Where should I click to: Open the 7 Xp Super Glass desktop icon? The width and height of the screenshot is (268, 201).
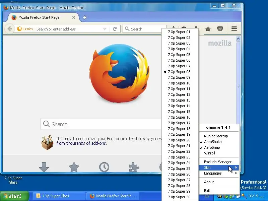point(13,180)
